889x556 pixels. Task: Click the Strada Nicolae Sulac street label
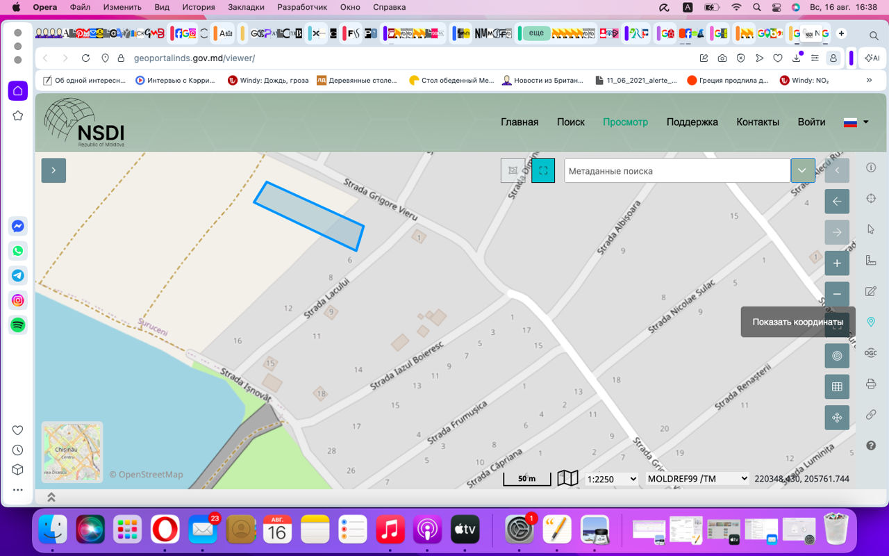pyautogui.click(x=681, y=306)
